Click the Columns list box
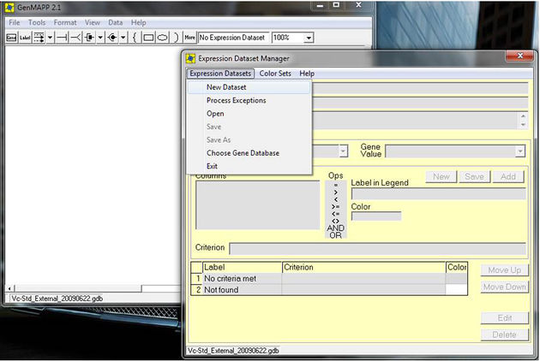The height and width of the screenshot is (361, 540). (258, 205)
